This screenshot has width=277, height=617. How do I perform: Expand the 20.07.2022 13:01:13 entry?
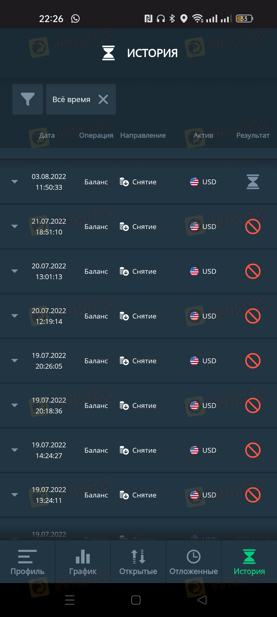[x=15, y=271]
